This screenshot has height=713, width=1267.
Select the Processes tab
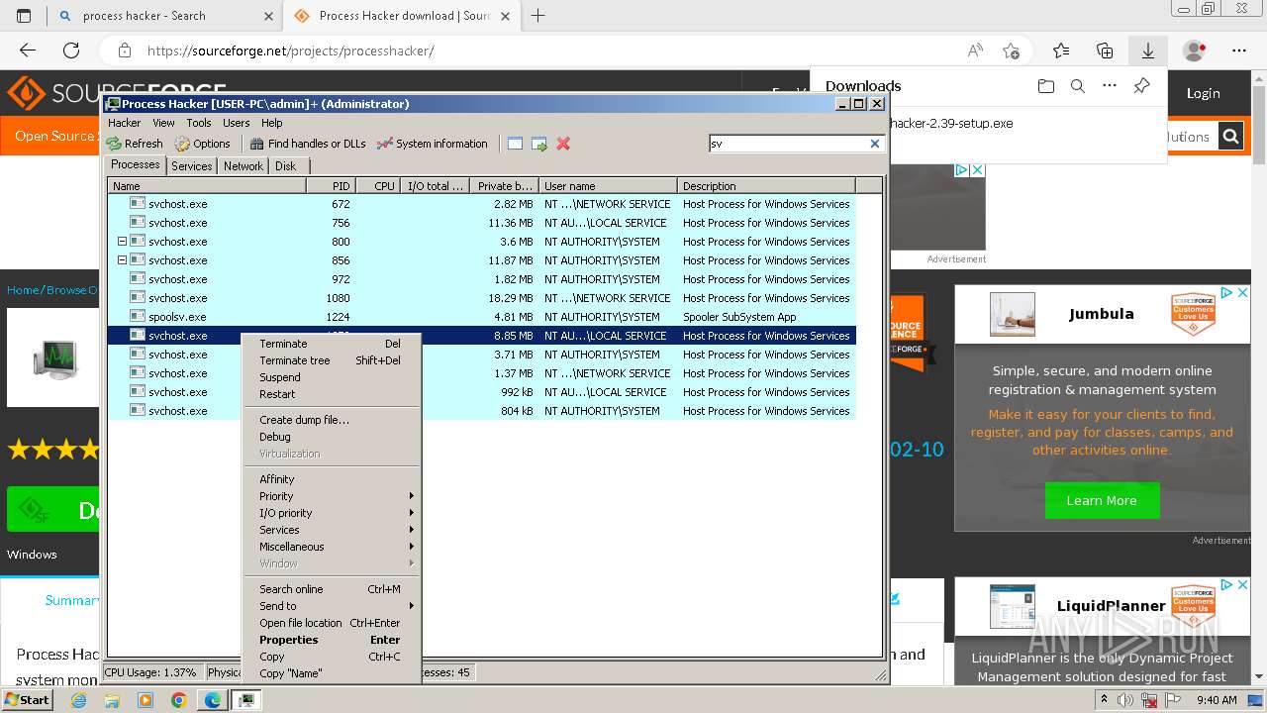coord(136,165)
